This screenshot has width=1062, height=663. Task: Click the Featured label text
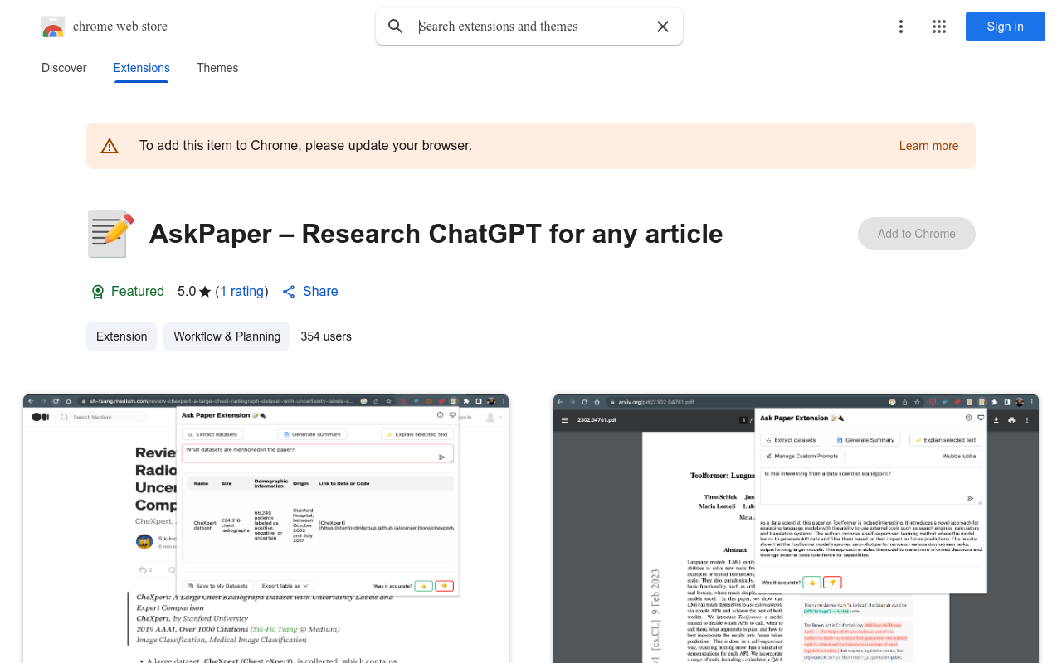pyautogui.click(x=138, y=292)
